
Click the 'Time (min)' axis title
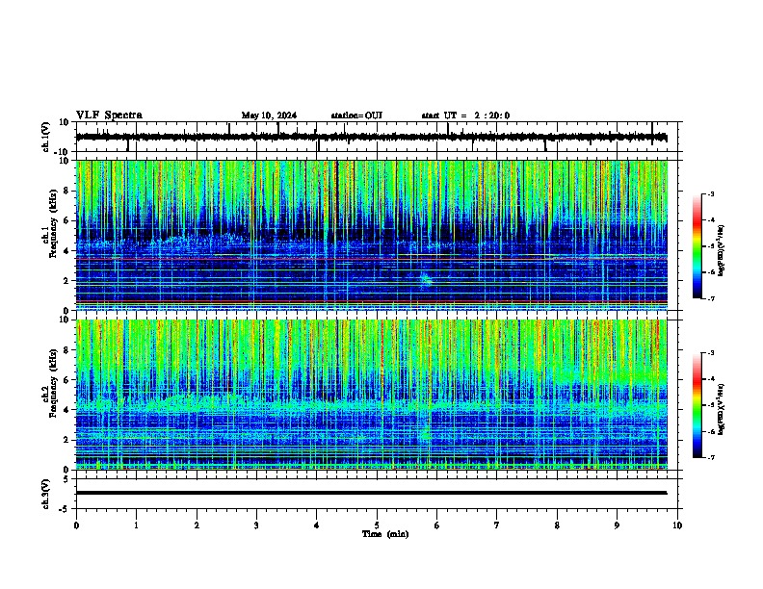385,534
